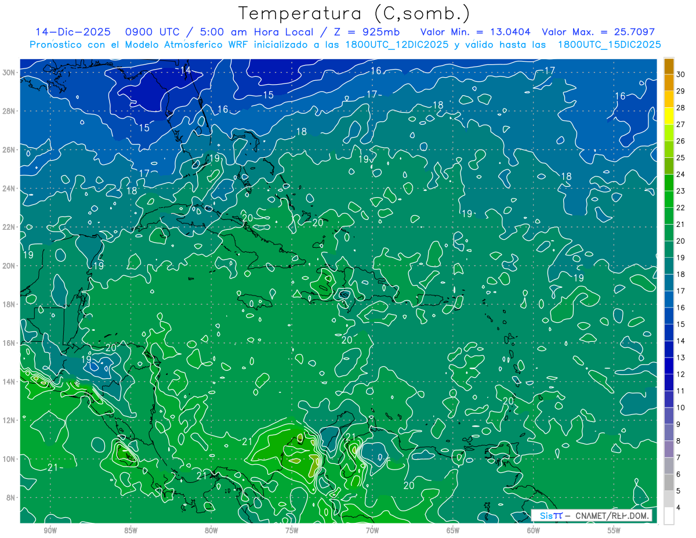Click the "20N" latitude axis label
The height and width of the screenshot is (538, 696).
[9, 266]
